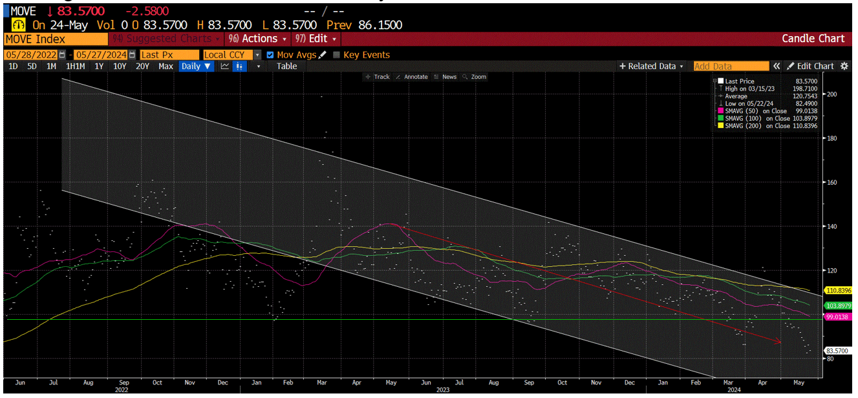Click the Annotate button on the chart
Image resolution: width=858 pixels, height=398 pixels.
coord(412,76)
